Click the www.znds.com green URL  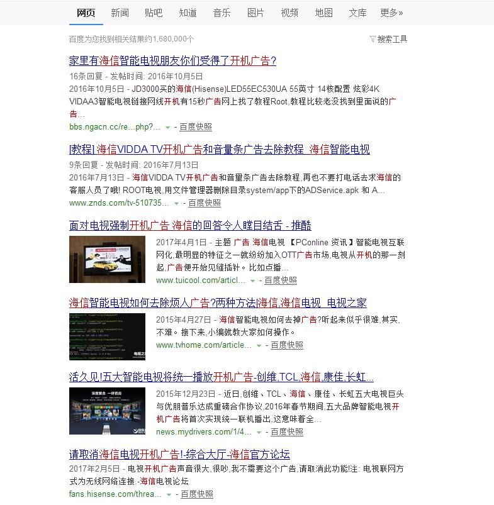tap(119, 203)
